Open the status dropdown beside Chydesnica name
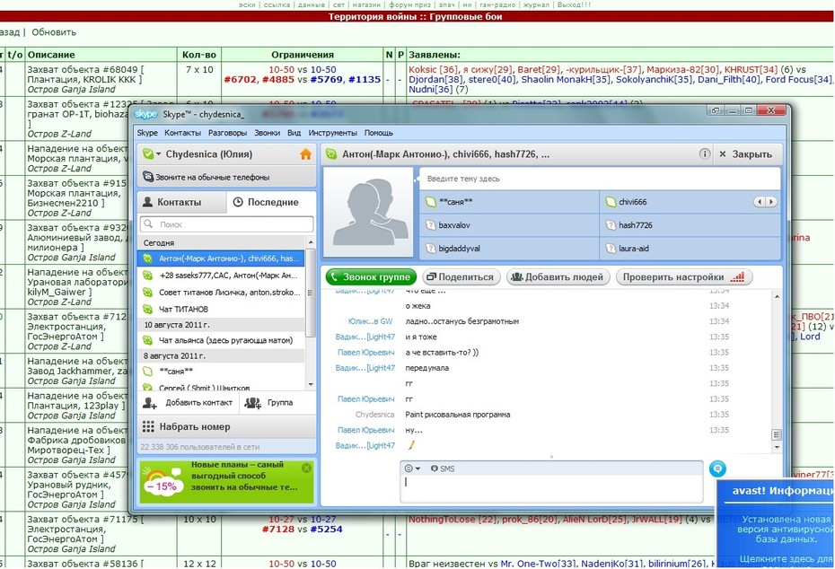835x569 pixels. coord(158,154)
